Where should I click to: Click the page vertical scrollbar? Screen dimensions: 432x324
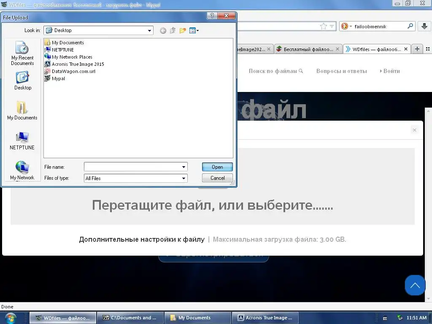click(429, 205)
